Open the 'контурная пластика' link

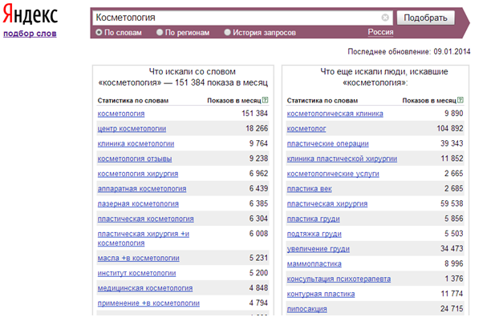(x=321, y=295)
